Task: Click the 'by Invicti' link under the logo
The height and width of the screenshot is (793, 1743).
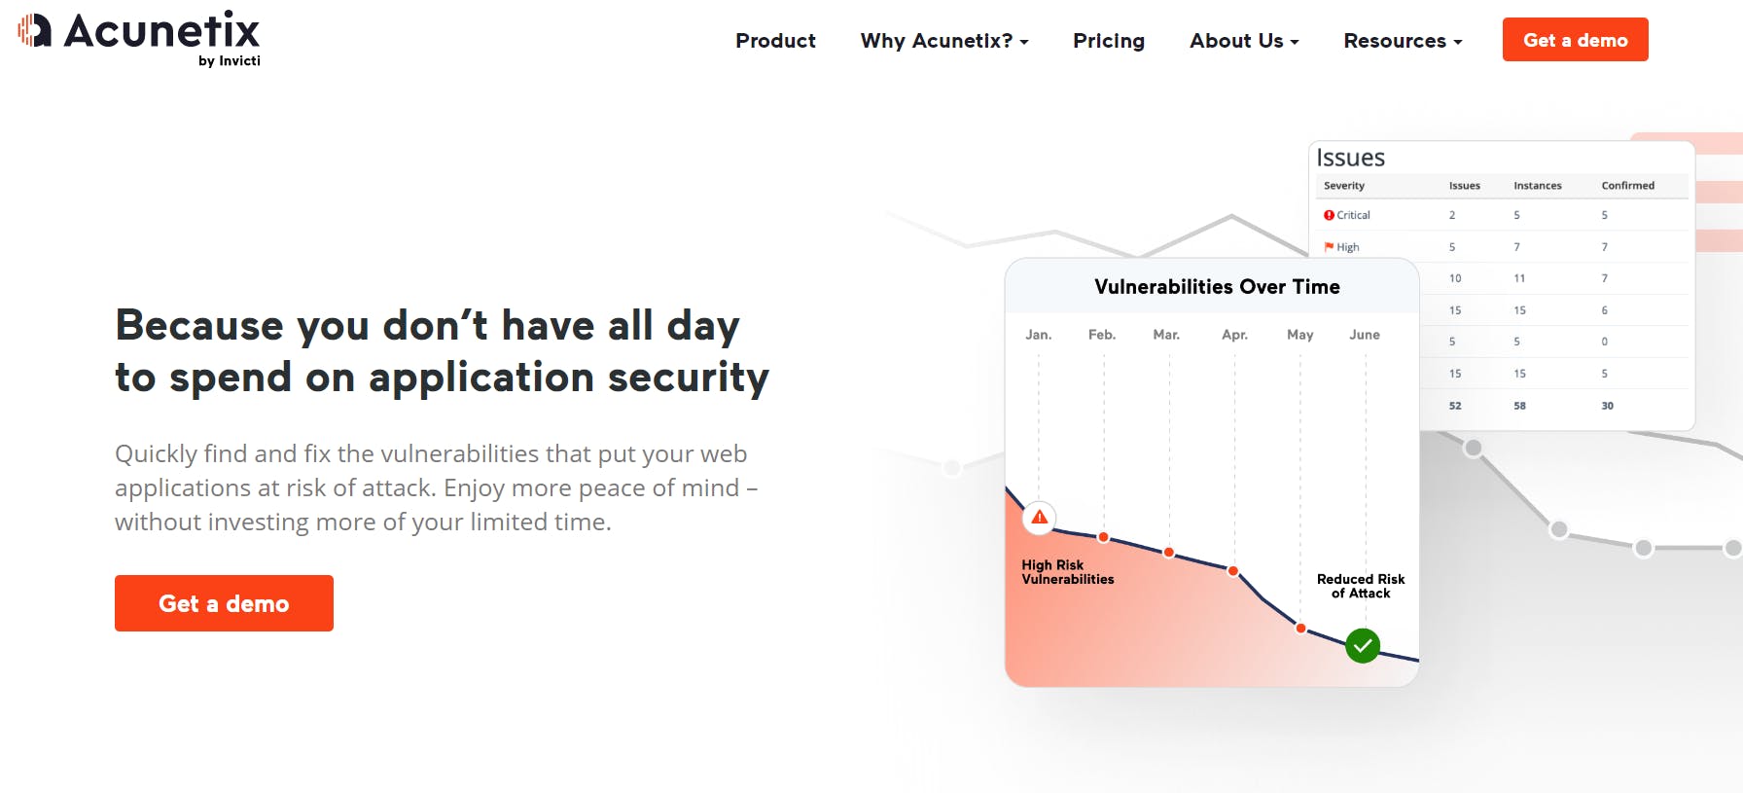Action: click(x=230, y=62)
